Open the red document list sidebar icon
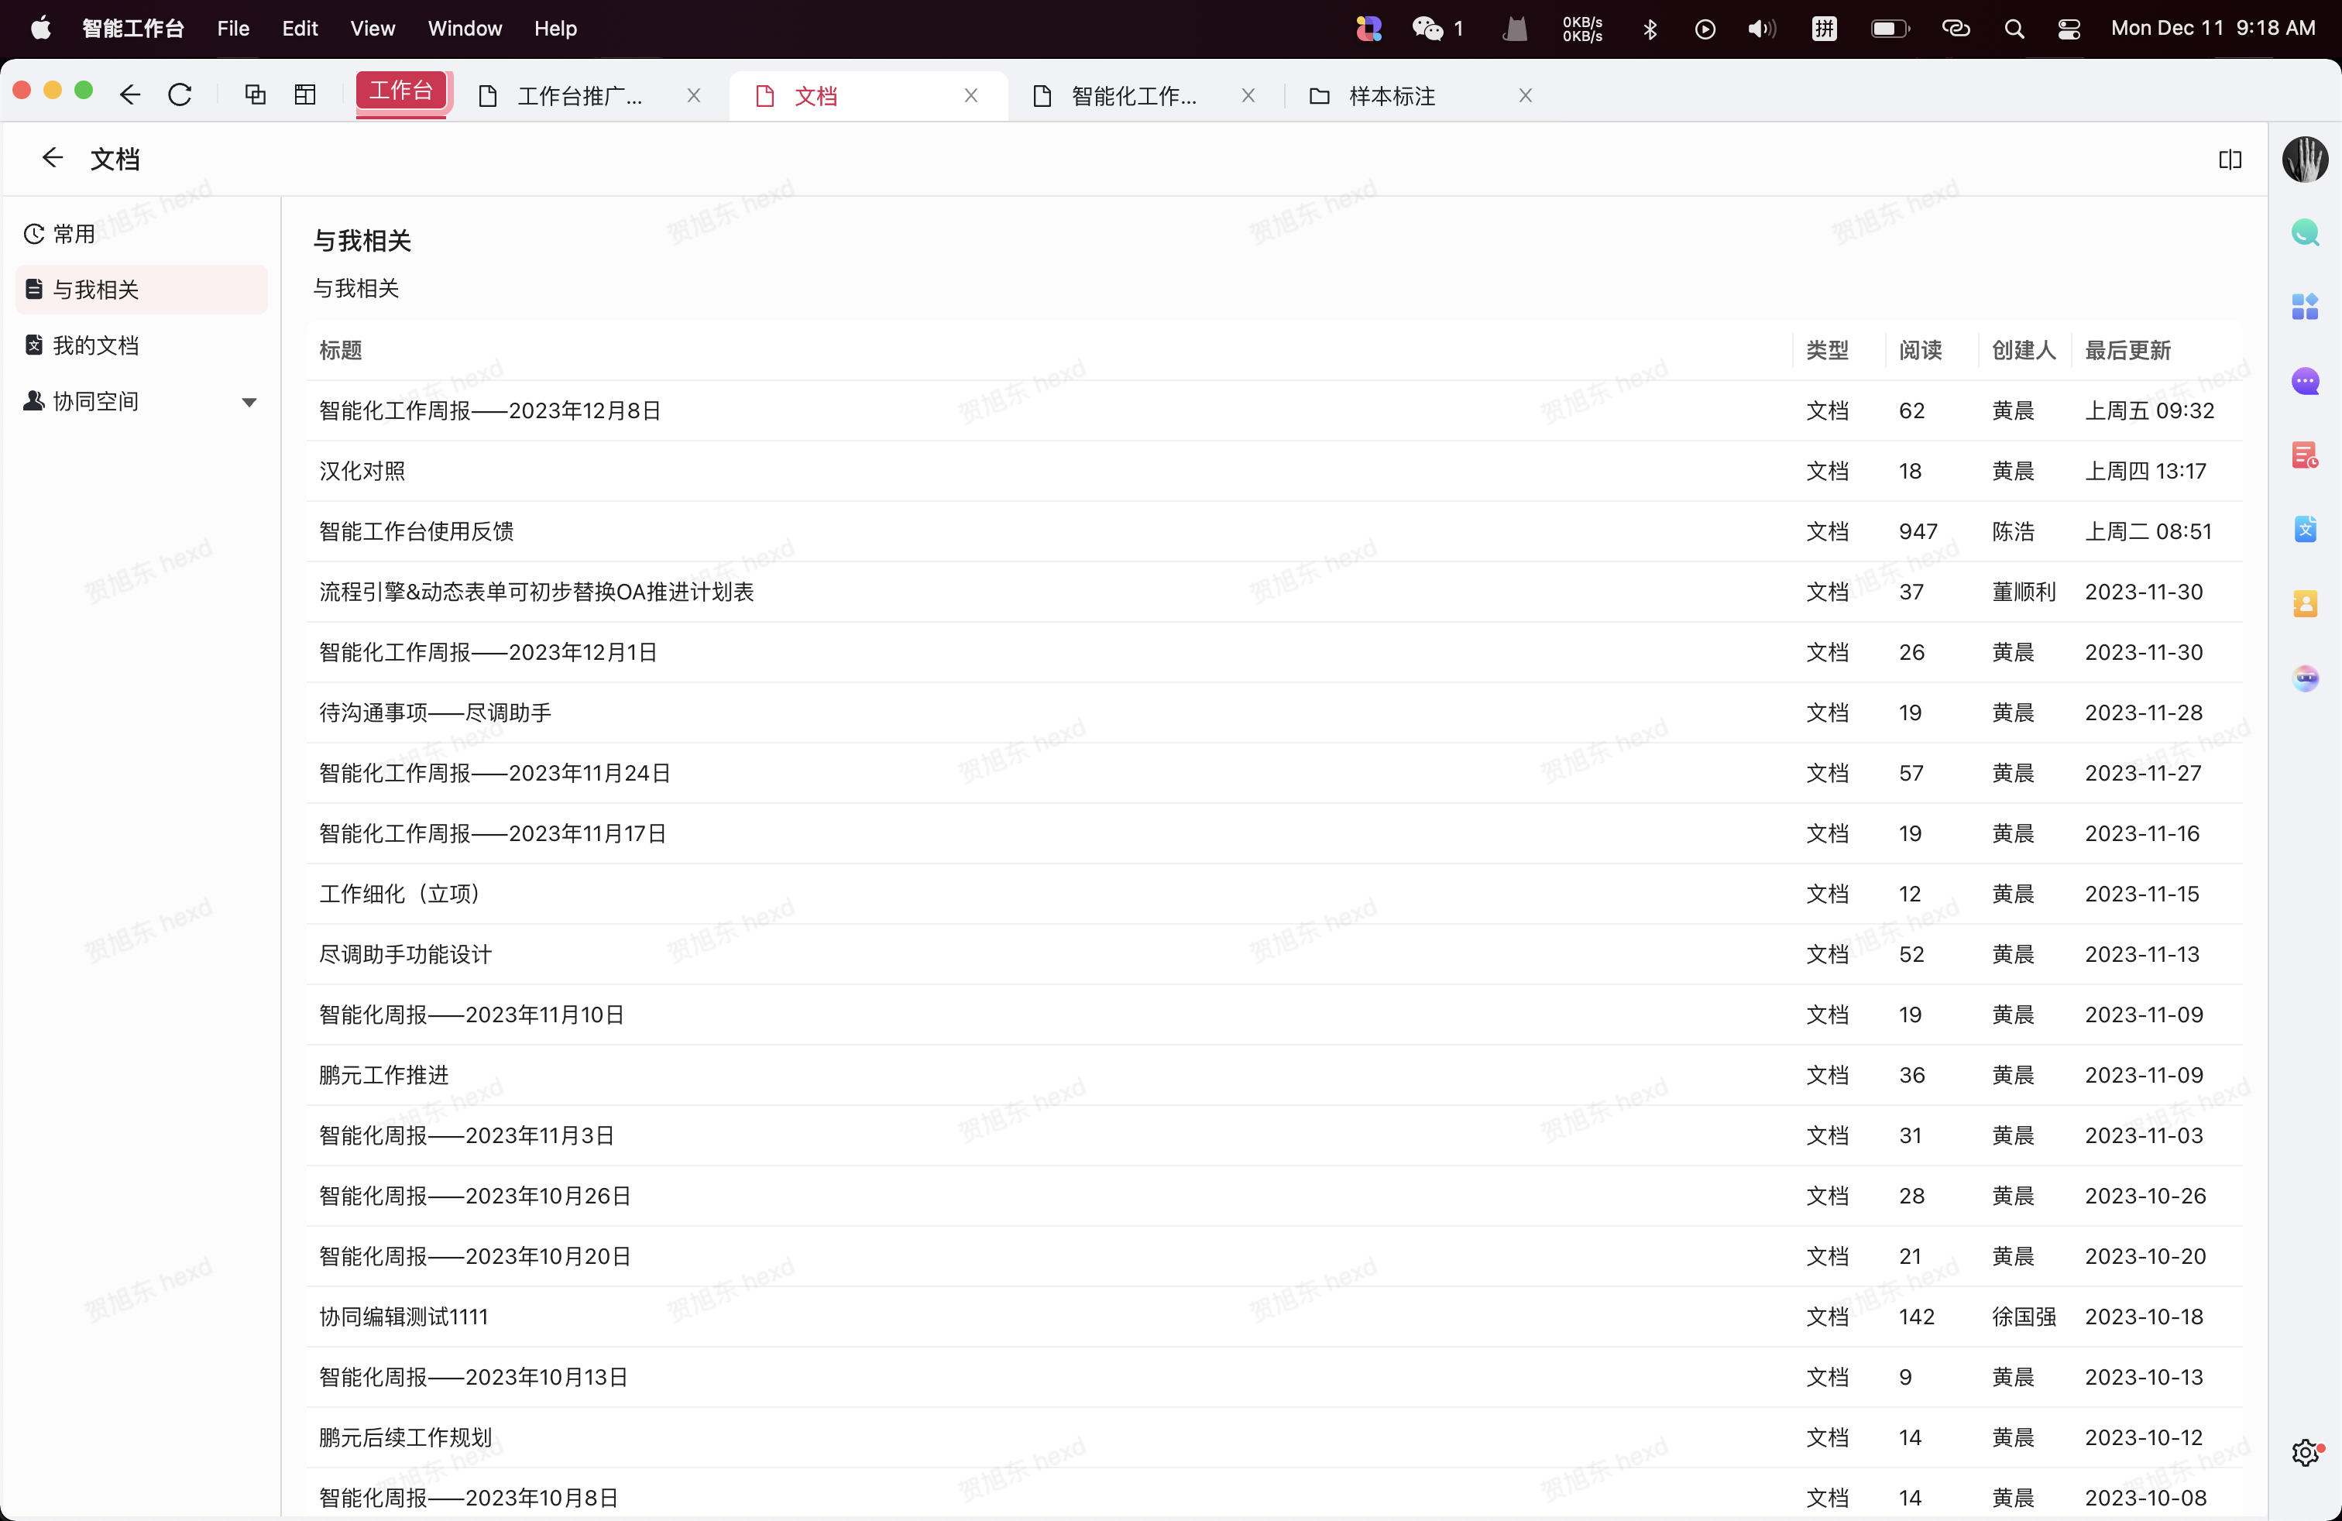 tap(2305, 455)
